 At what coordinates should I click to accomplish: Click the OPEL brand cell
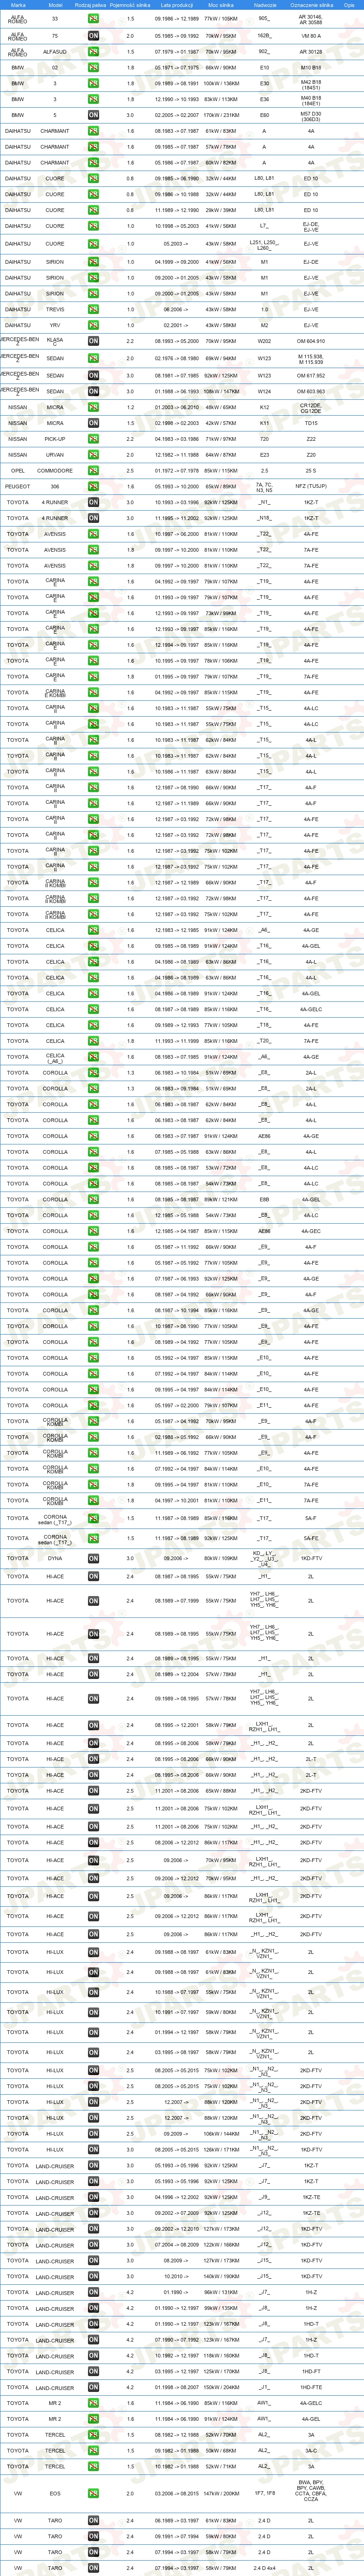pos(18,470)
